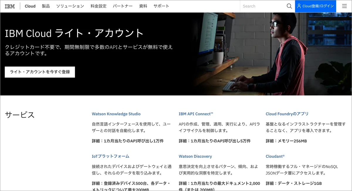Open the Watson Knowledge Studio link
The image size is (352, 191).
click(116, 114)
